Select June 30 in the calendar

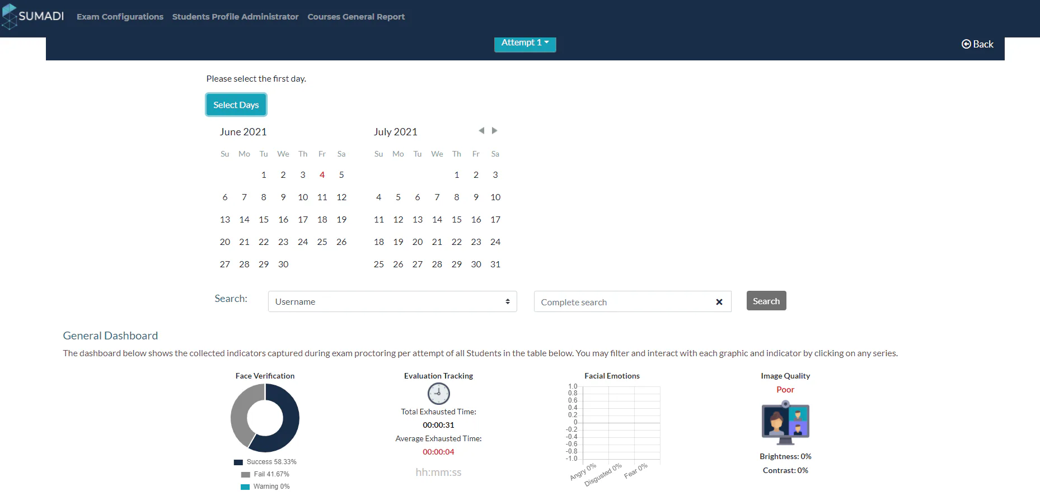[x=283, y=264]
